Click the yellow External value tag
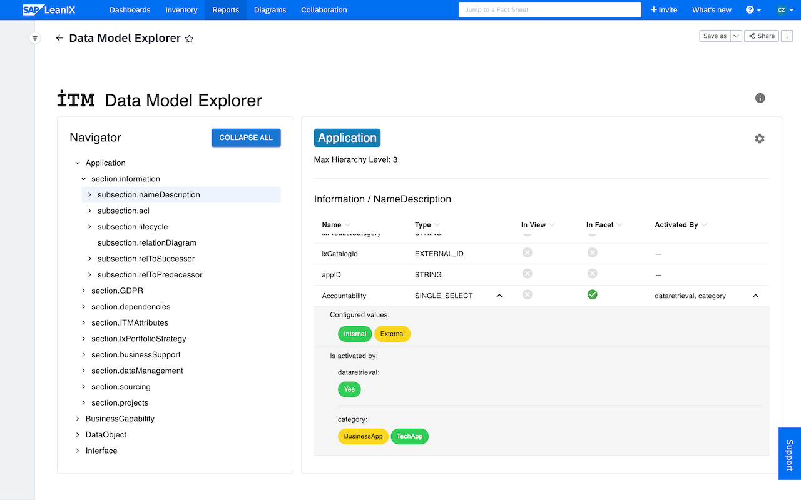Viewport: 801px width, 500px height. pos(392,334)
